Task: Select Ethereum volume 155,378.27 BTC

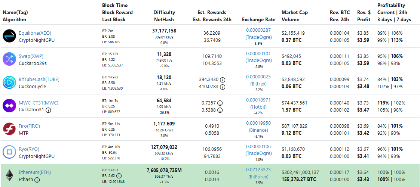Action: tap(299, 179)
